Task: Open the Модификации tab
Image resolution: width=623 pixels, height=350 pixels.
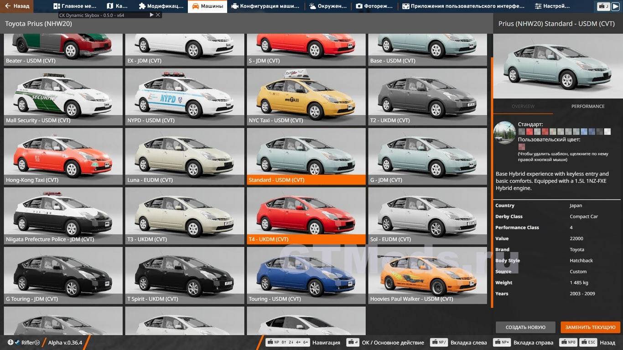Action: (x=161, y=6)
